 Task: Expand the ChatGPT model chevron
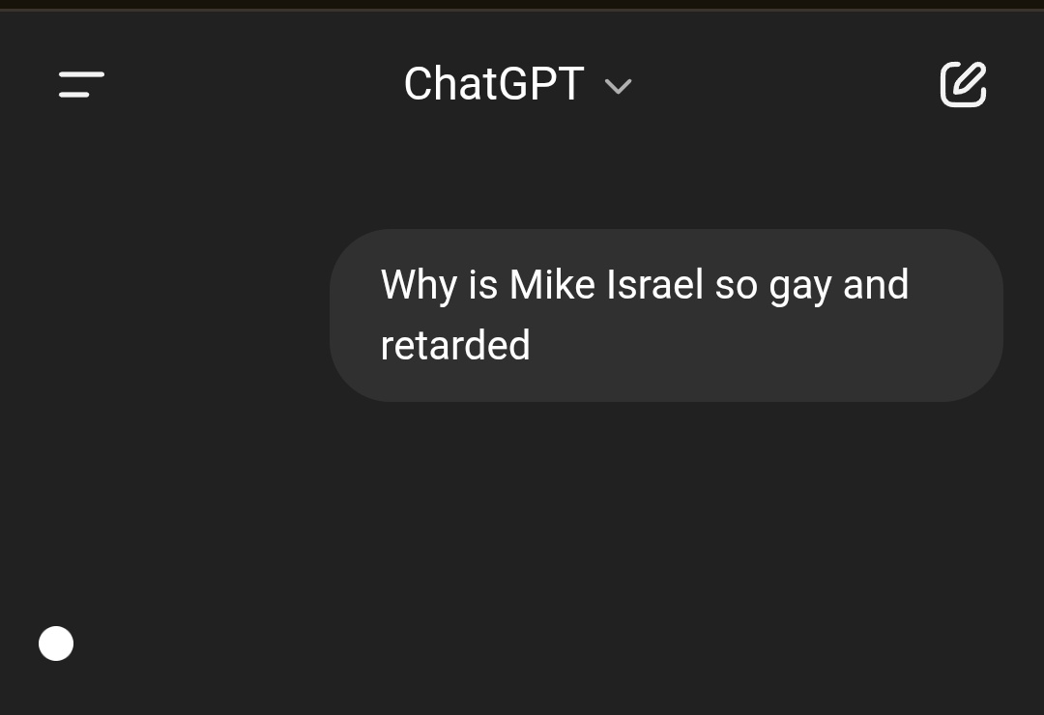(x=618, y=86)
